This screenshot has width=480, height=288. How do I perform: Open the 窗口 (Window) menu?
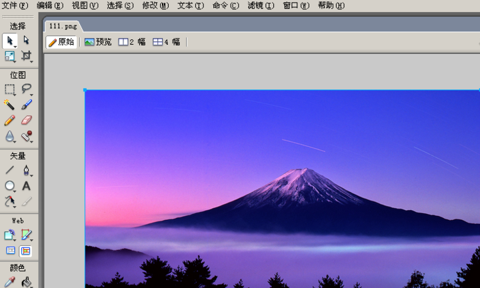pyautogui.click(x=296, y=5)
